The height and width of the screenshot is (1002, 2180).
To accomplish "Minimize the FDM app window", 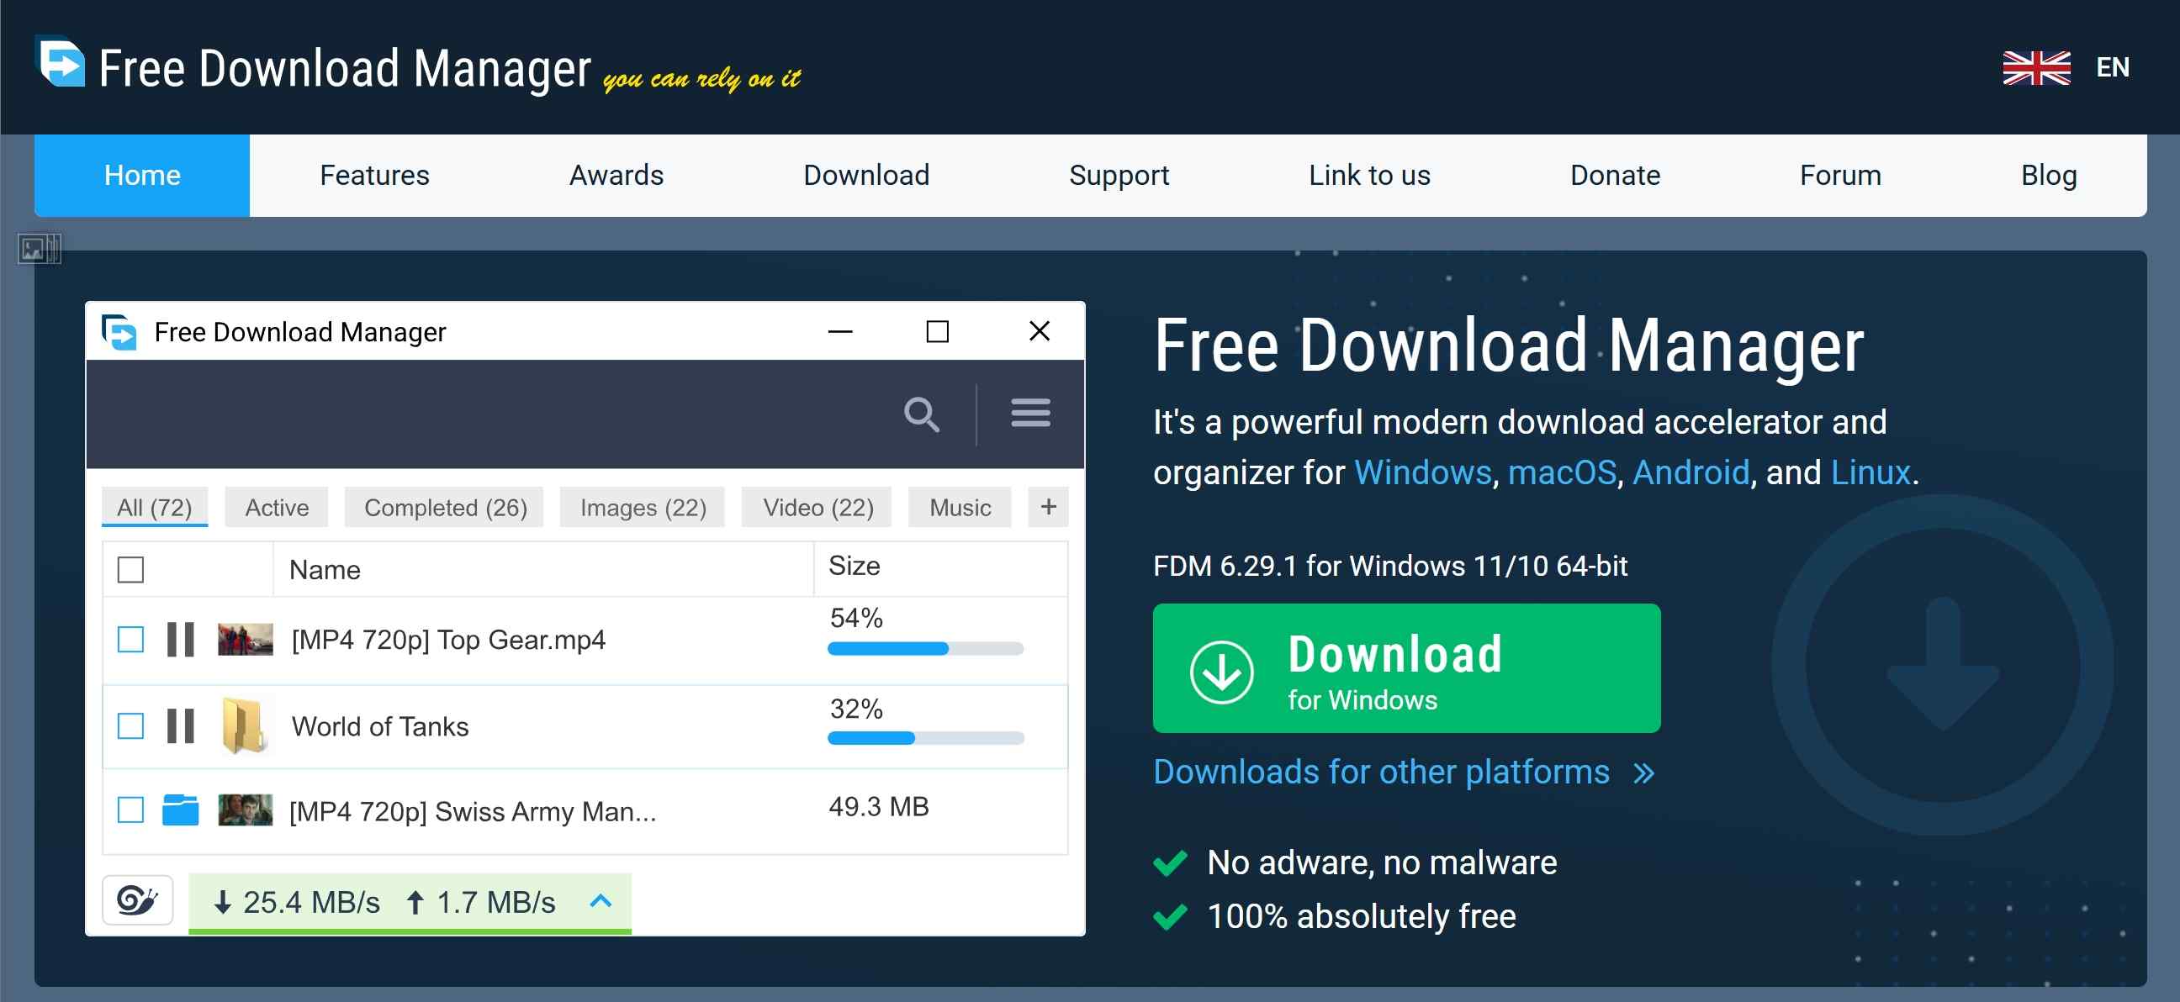I will tap(839, 331).
